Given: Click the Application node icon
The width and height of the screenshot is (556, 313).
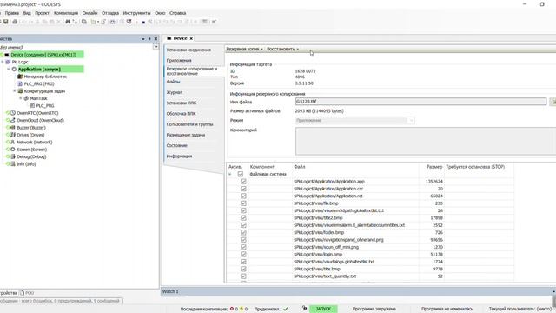Looking at the screenshot, I should tap(14, 70).
